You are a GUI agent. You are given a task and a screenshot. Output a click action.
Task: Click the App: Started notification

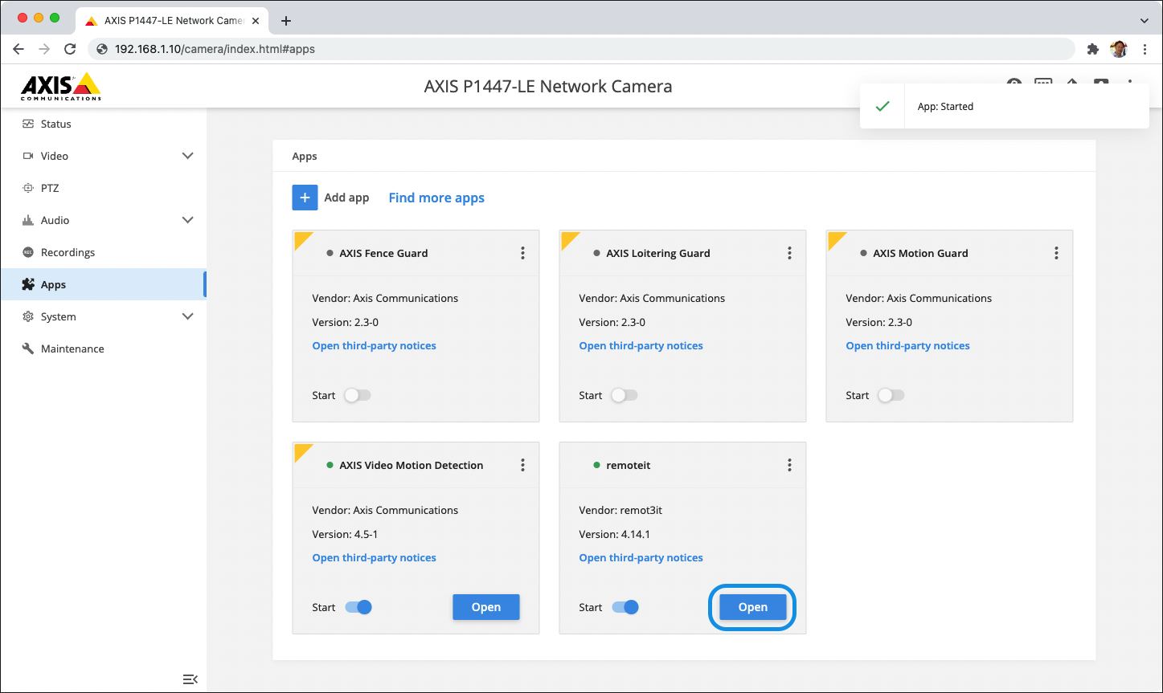click(x=1004, y=106)
